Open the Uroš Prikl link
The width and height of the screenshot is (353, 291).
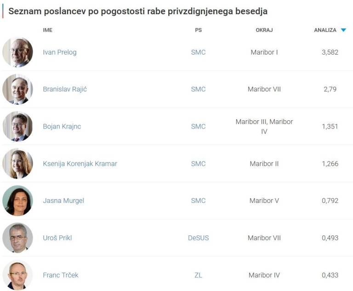[x=57, y=238]
